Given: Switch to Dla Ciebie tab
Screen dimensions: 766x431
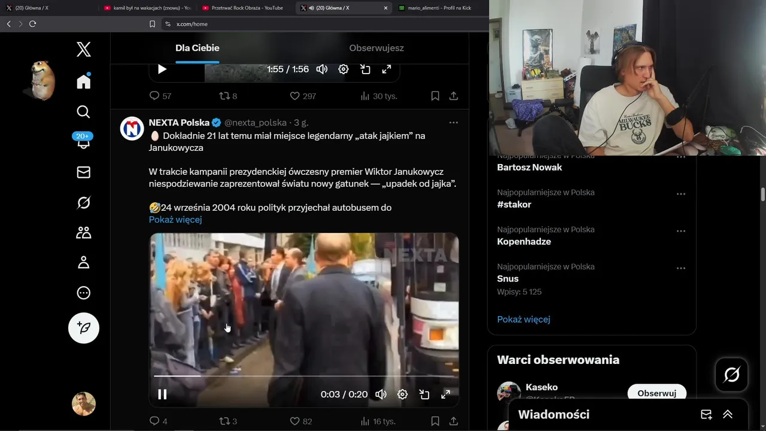Looking at the screenshot, I should [197, 48].
